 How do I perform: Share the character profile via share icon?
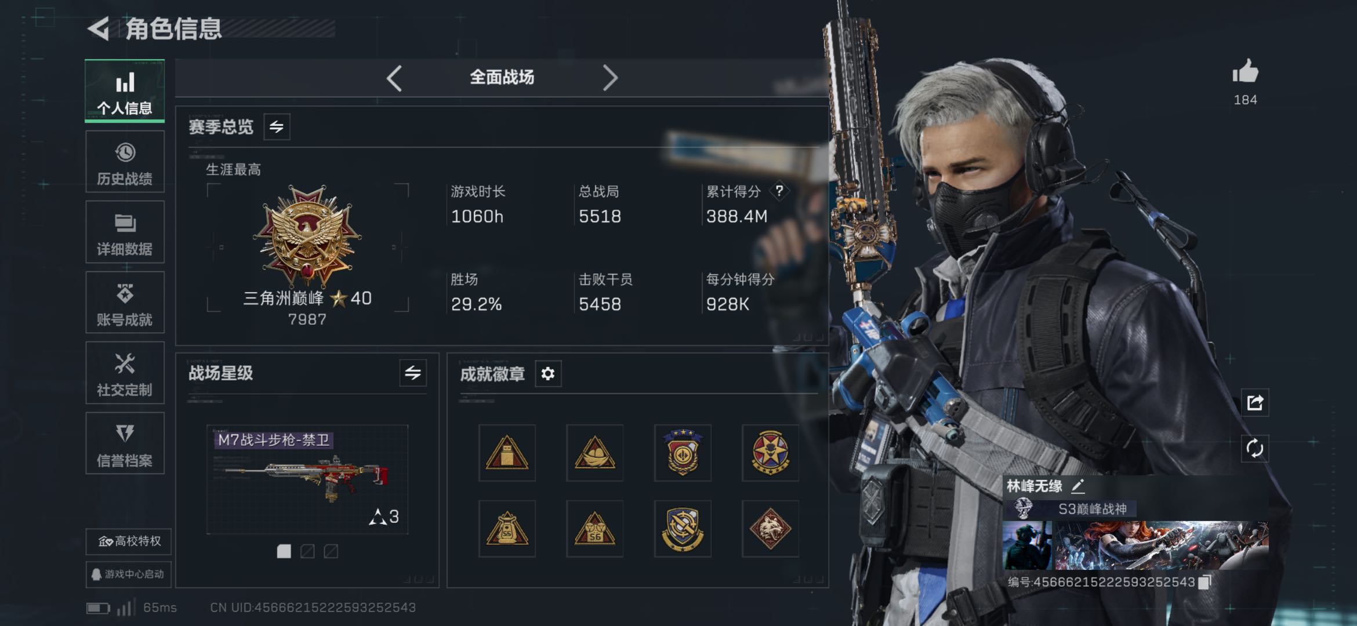click(1255, 402)
